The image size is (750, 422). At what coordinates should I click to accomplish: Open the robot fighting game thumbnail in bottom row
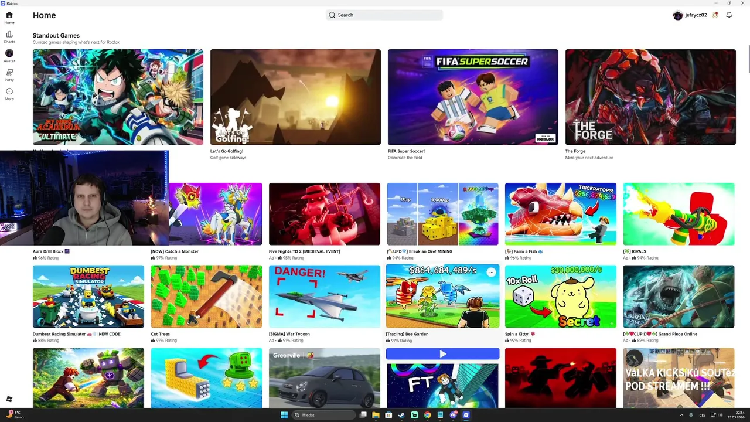[x=88, y=378]
